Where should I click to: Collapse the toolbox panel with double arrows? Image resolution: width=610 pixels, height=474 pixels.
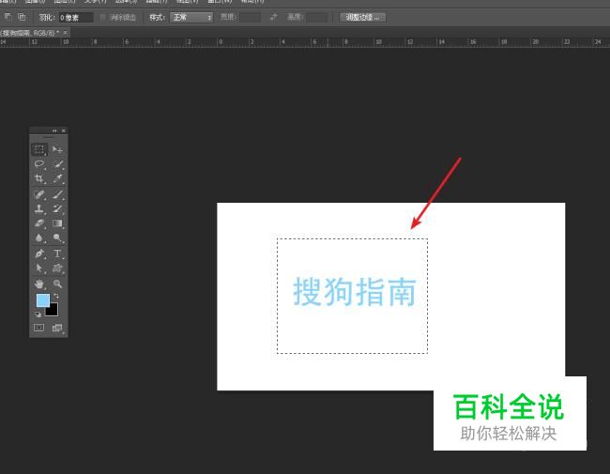pyautogui.click(x=54, y=130)
